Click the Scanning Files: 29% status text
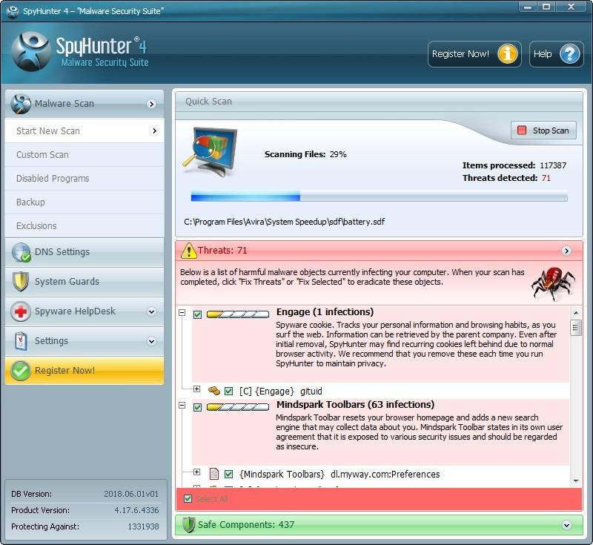This screenshot has height=545, width=593. point(305,154)
